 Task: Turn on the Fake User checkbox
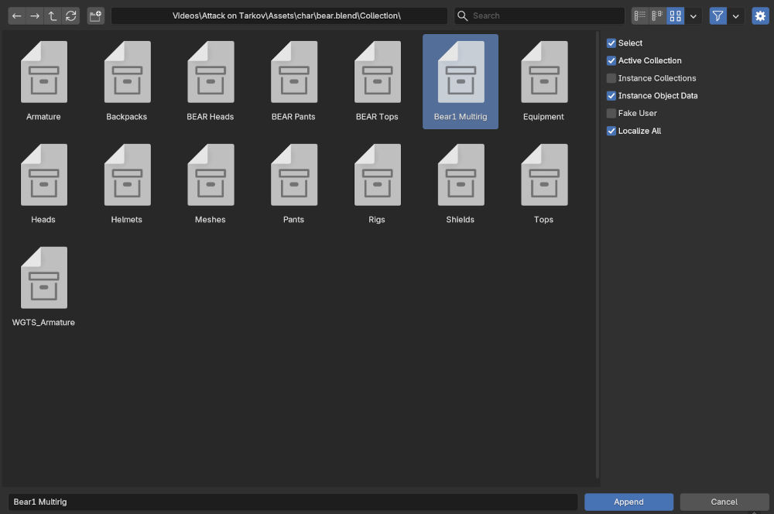click(x=611, y=113)
